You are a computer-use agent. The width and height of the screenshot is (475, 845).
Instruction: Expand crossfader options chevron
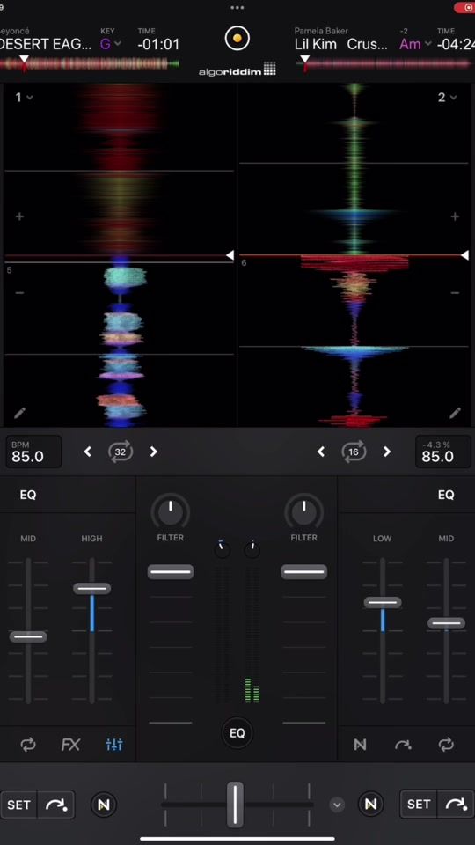pos(337,805)
